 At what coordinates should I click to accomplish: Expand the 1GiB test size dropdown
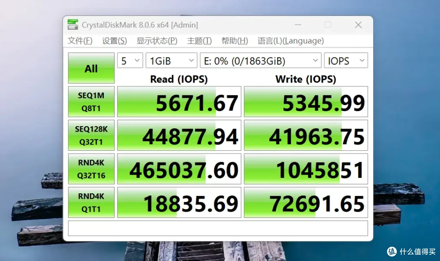(x=172, y=61)
